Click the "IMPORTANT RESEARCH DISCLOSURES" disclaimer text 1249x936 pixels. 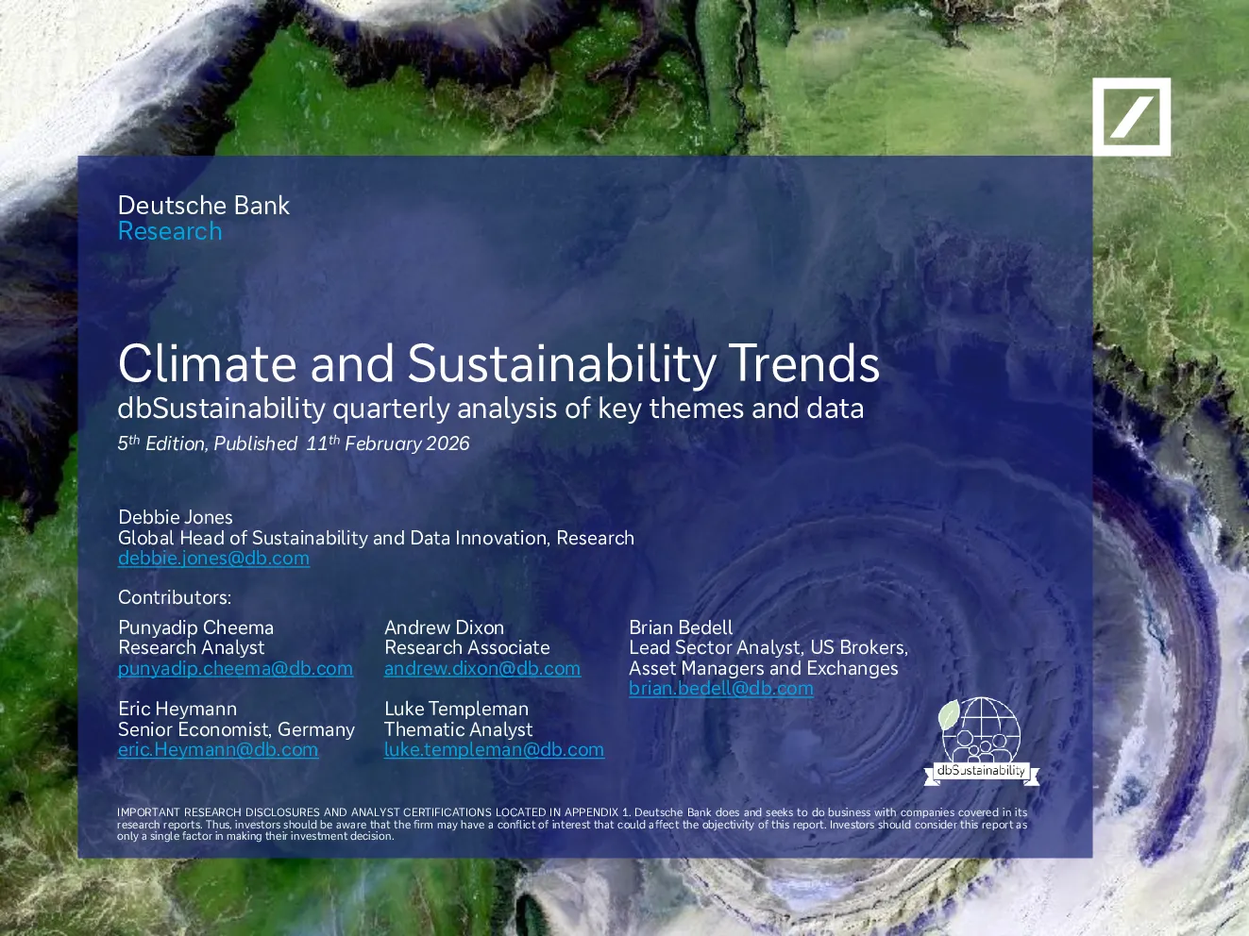(572, 824)
